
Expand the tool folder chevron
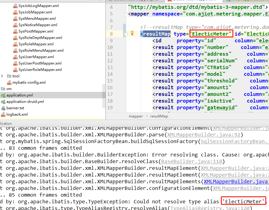point(2,76)
